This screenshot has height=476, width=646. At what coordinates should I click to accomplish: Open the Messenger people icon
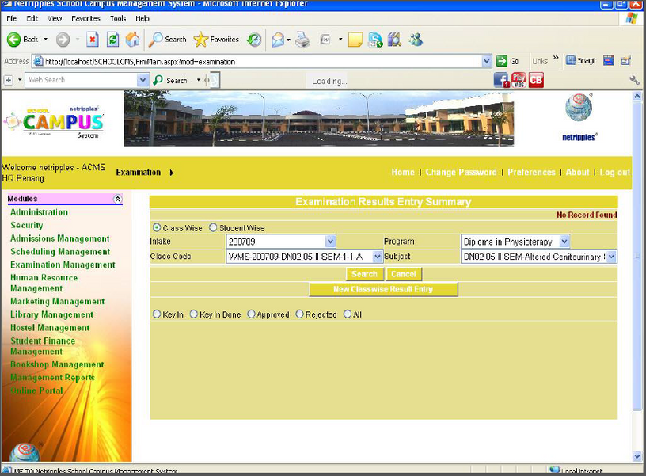click(416, 40)
